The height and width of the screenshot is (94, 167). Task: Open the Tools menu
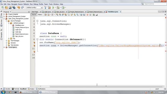(x=51, y=4)
